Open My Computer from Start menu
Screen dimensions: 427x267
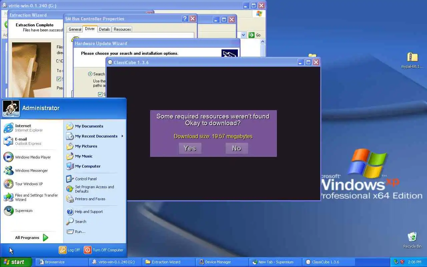95,166
